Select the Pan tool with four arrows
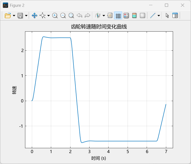 34,16
